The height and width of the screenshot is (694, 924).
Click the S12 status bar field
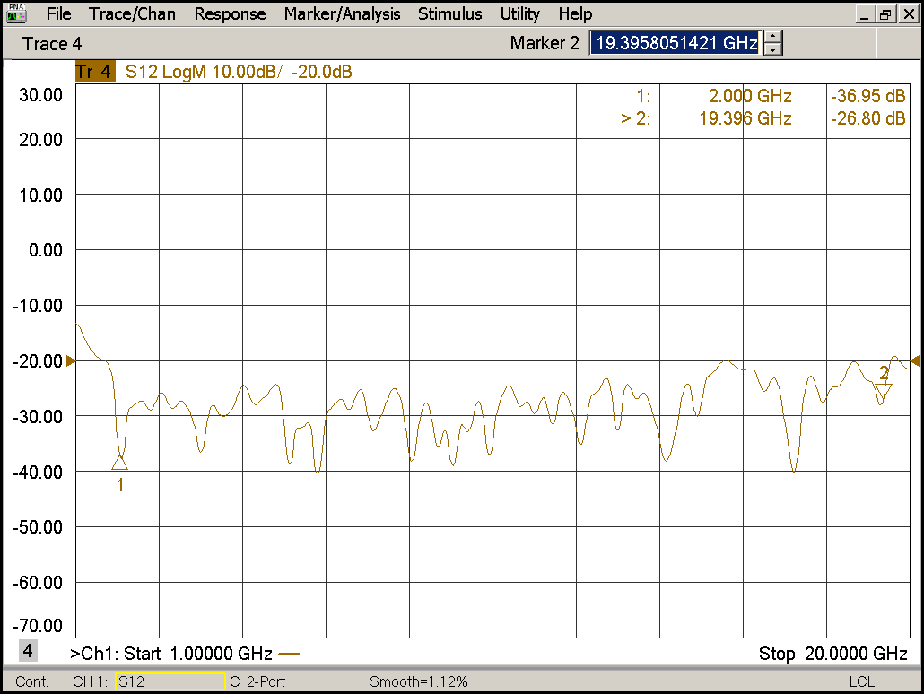click(x=170, y=682)
